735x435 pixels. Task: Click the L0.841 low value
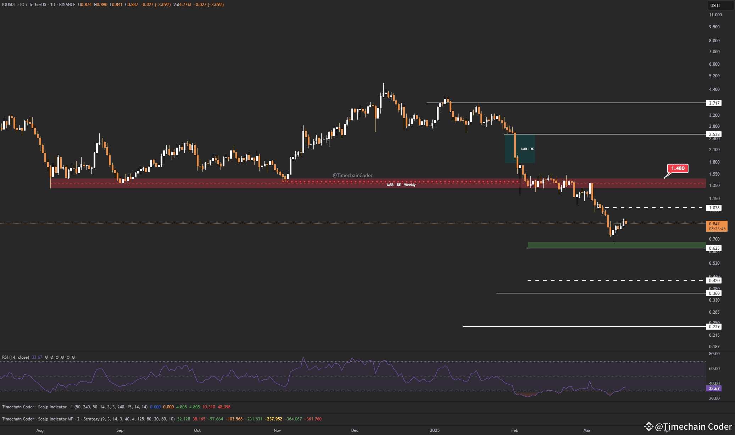point(116,5)
